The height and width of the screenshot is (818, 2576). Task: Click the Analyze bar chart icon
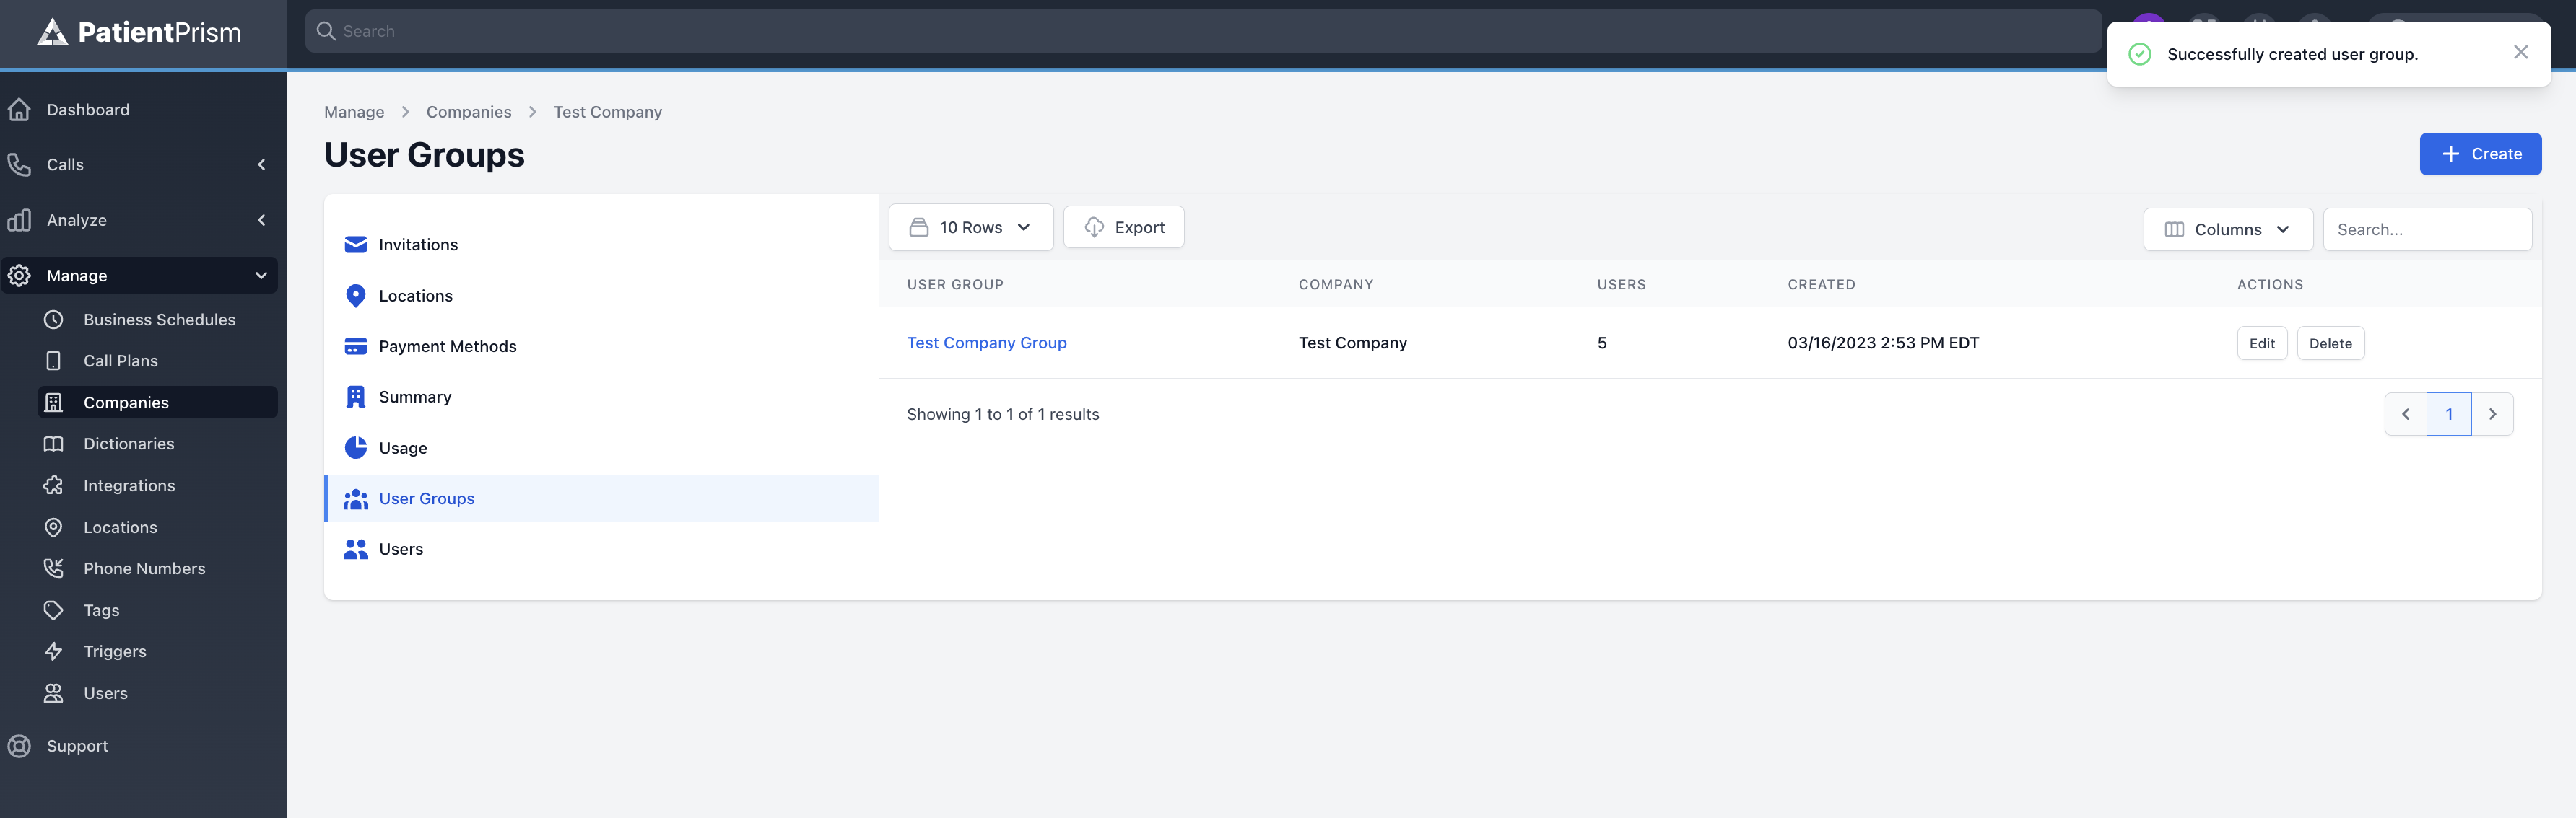click(19, 220)
